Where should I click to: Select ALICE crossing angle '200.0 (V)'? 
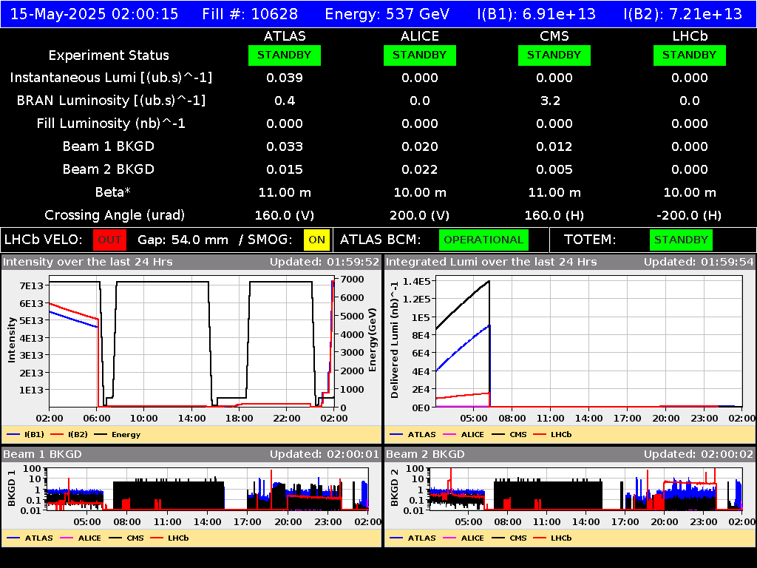tap(420, 215)
